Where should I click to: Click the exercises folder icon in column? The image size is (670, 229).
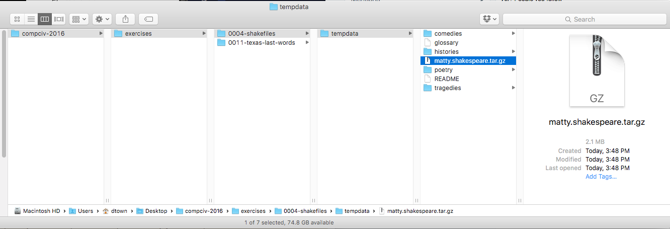tap(118, 34)
